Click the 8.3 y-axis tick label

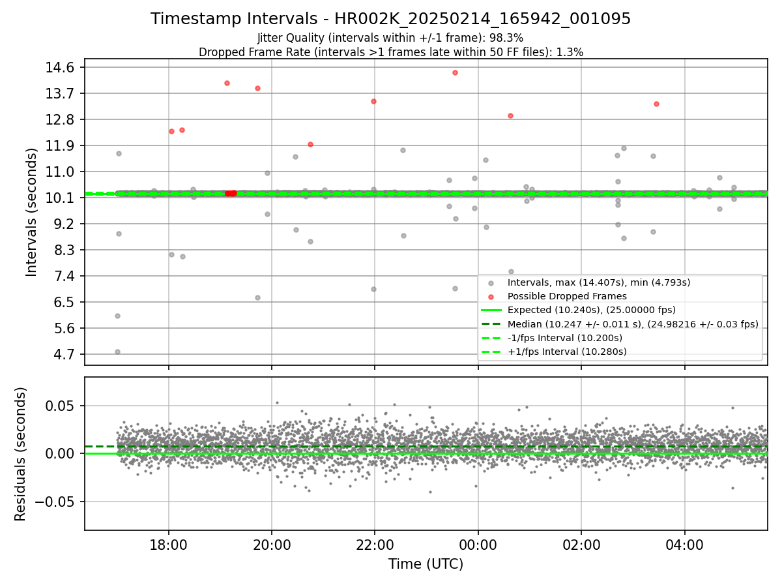[65, 250]
